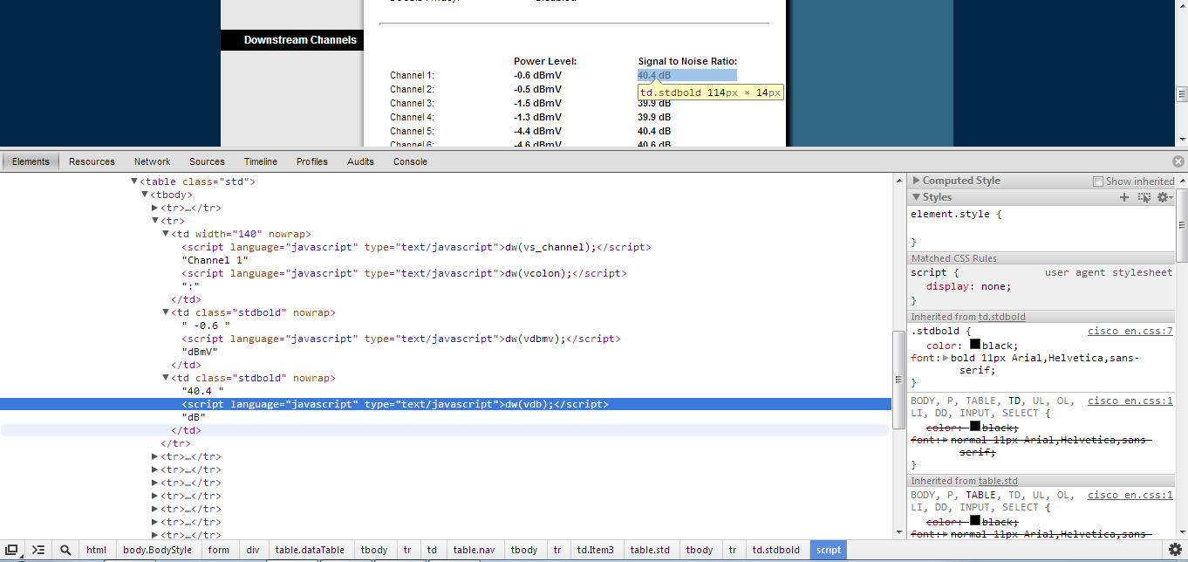Select the body.BodyStyle breadcrumb
This screenshot has height=562, width=1188.
tap(157, 550)
